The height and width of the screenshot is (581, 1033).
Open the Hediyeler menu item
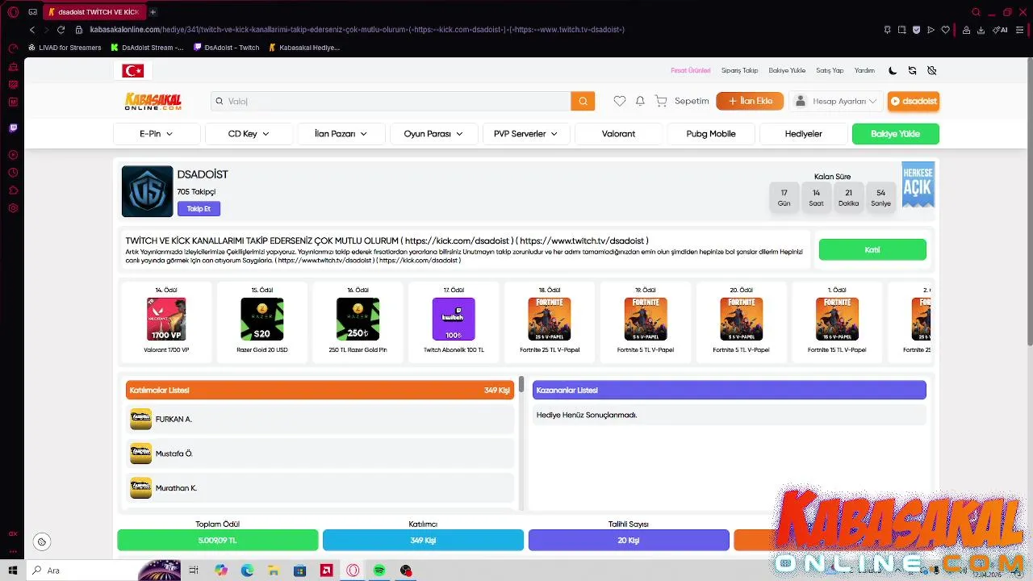point(804,134)
